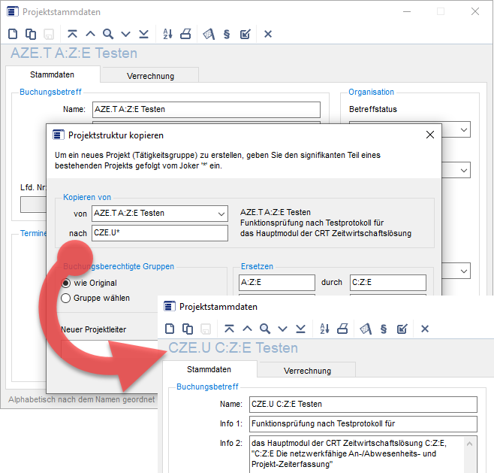This screenshot has height=473, width=494.
Task: Jump to first record in lower window toolbar
Action: point(230,329)
